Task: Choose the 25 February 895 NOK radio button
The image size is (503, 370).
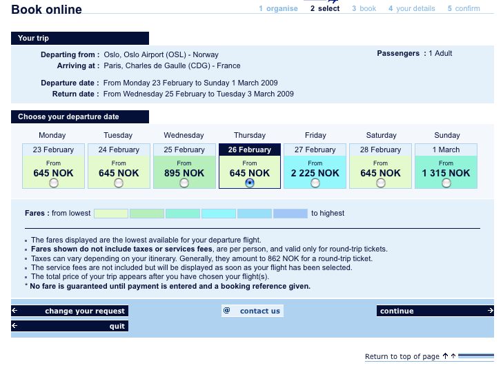Action: point(184,183)
